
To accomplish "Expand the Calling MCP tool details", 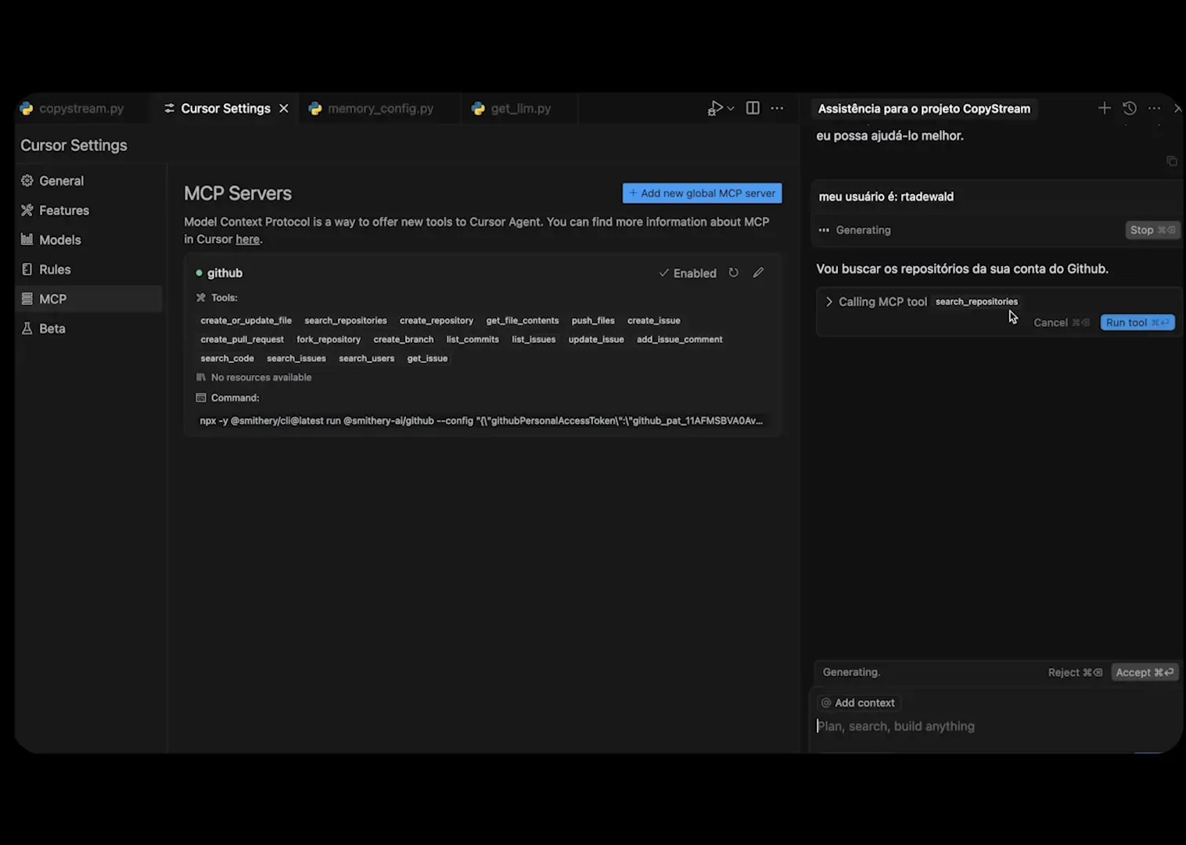I will pyautogui.click(x=829, y=302).
